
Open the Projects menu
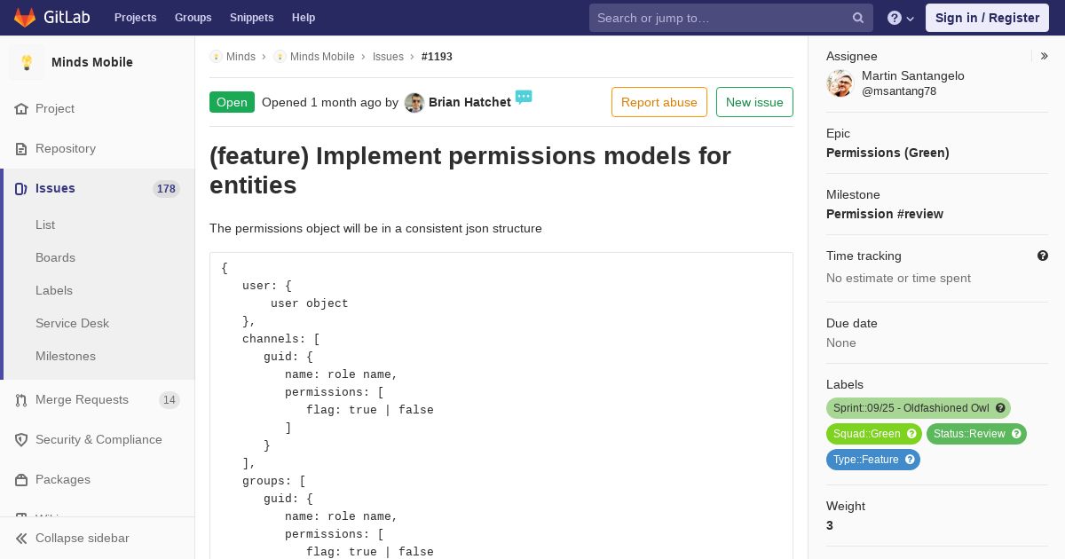tap(135, 18)
